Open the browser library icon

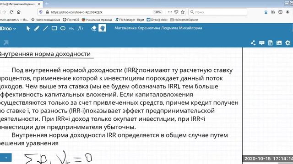click(x=273, y=12)
